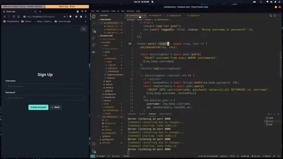Click the remote indicator in the status bar

(93, 156)
